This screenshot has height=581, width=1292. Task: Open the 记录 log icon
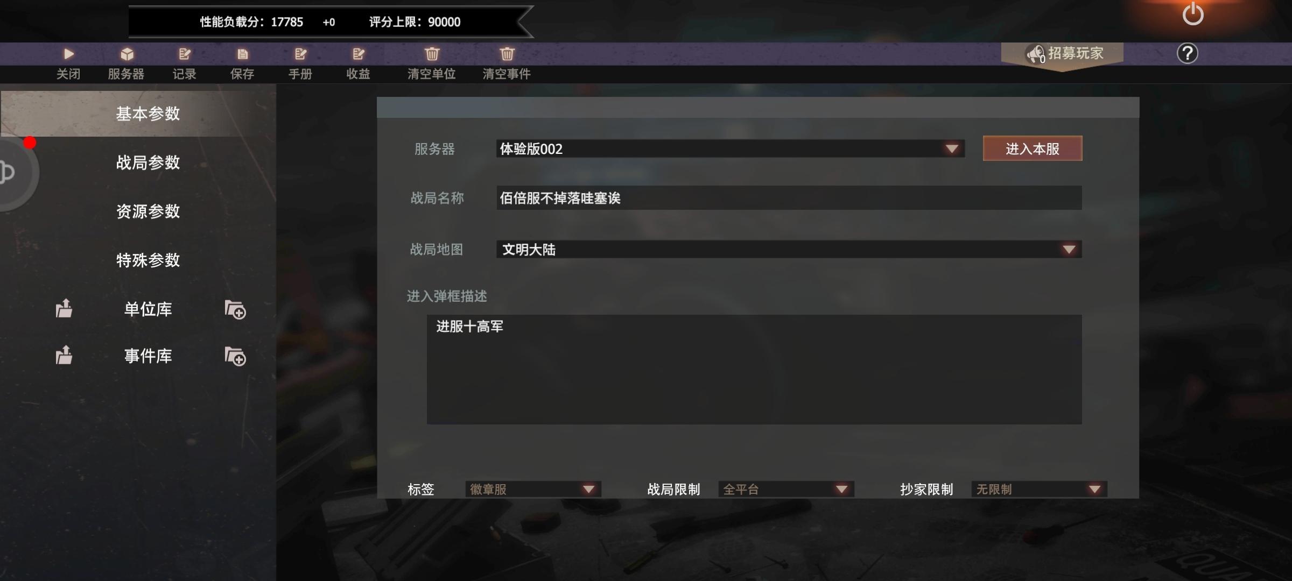click(x=185, y=54)
